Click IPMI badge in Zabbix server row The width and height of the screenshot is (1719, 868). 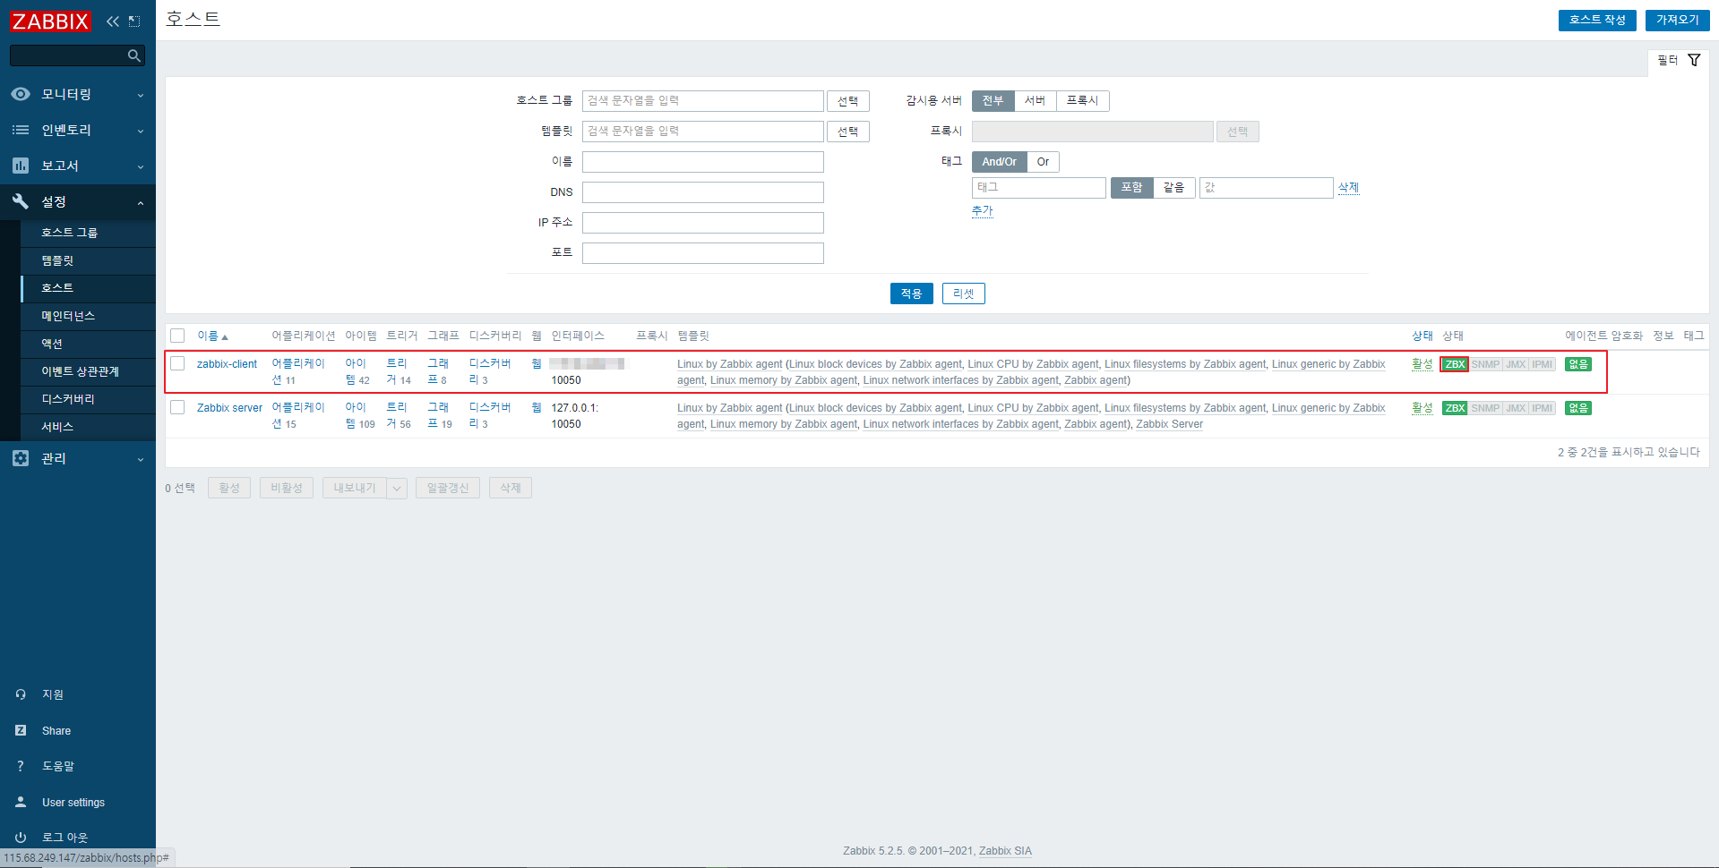click(1543, 408)
